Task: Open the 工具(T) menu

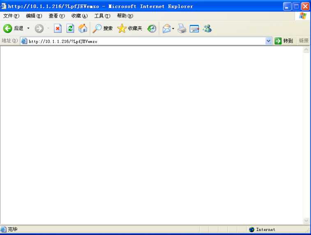Action: 102,16
